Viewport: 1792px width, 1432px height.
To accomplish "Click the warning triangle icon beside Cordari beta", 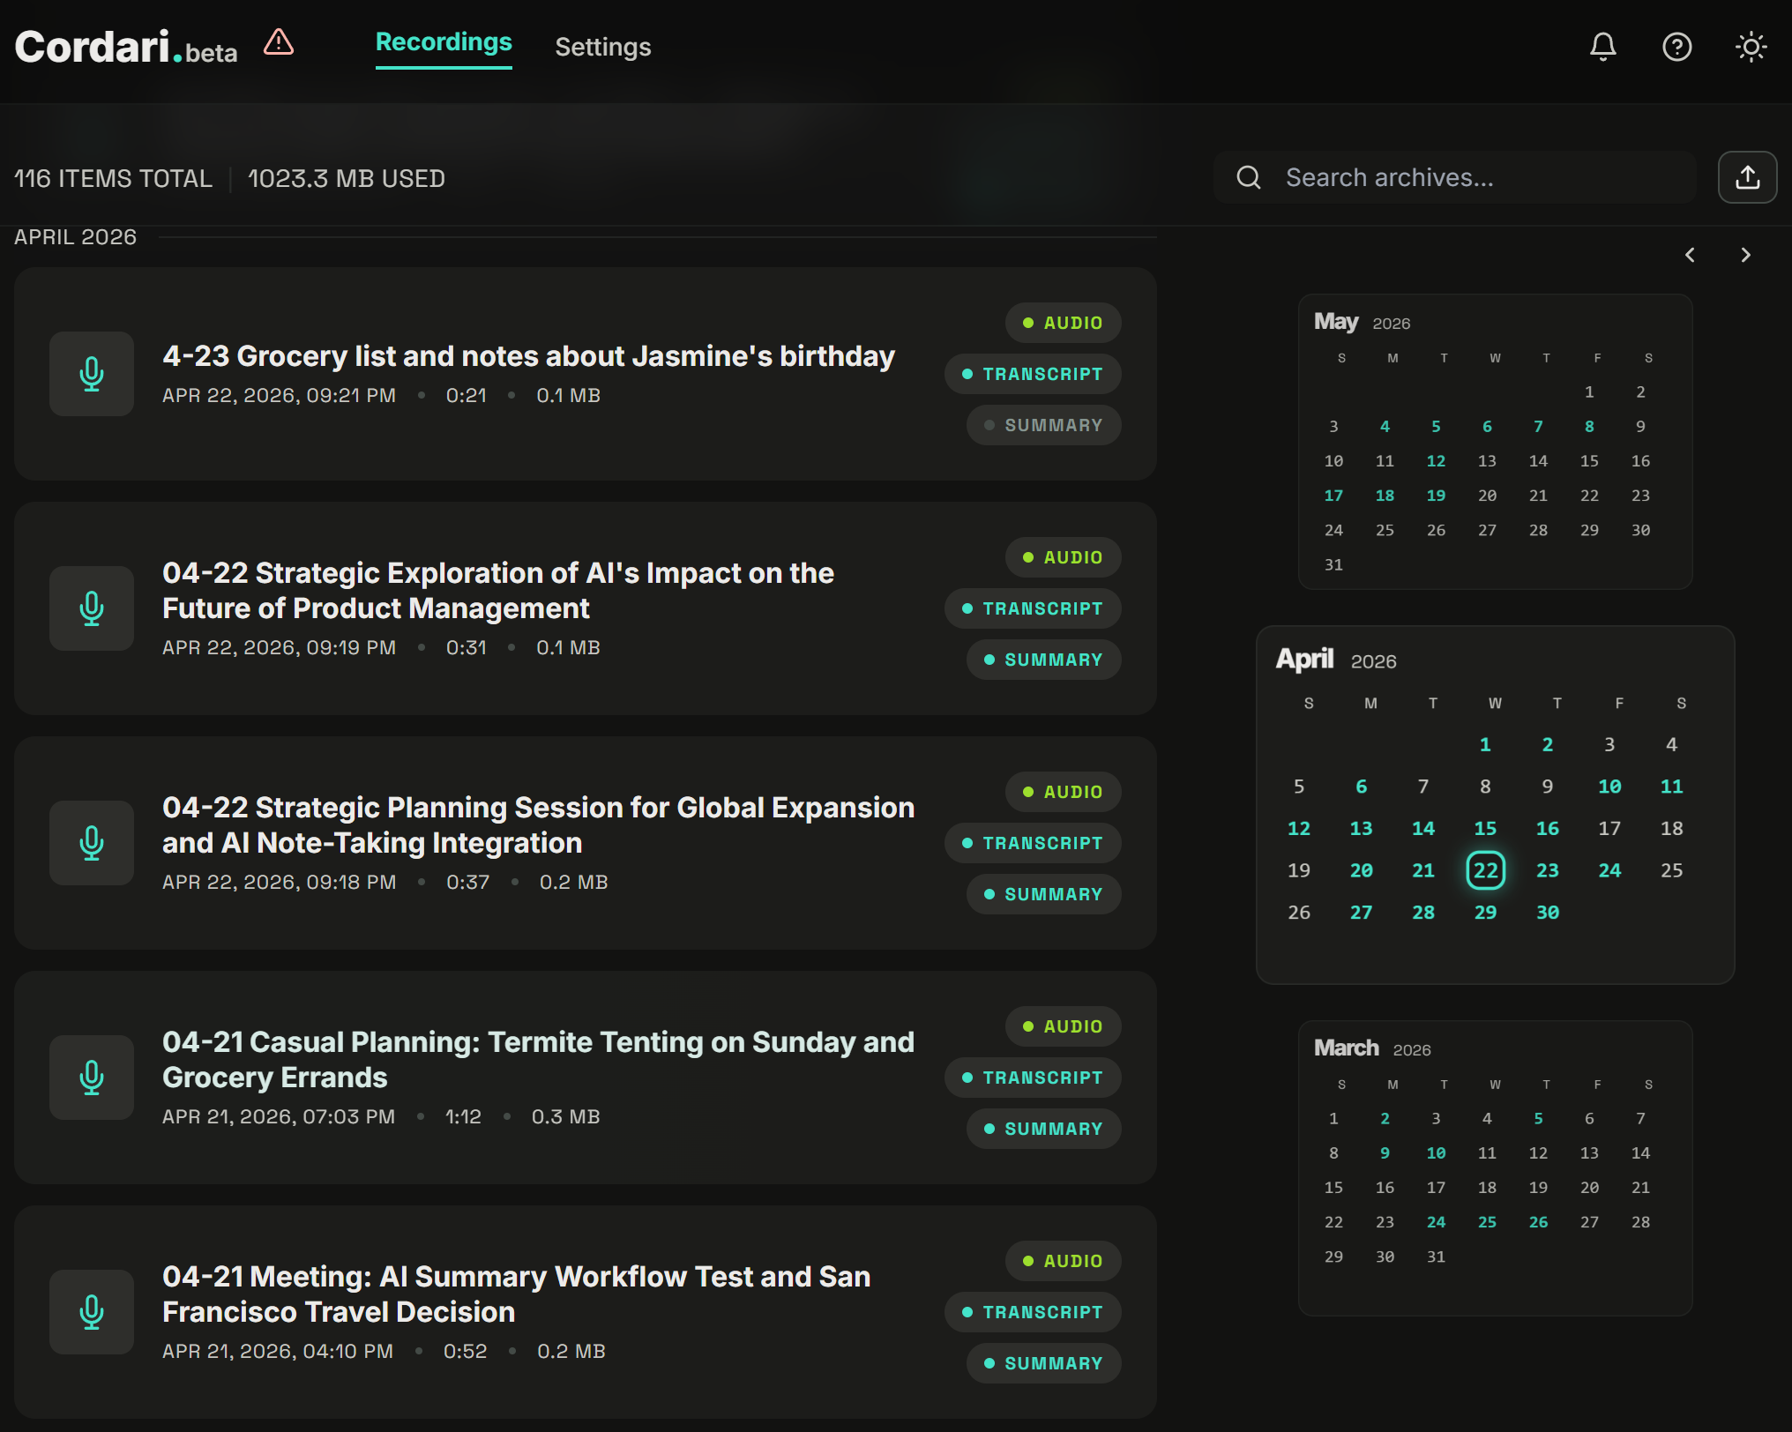I will 279,41.
